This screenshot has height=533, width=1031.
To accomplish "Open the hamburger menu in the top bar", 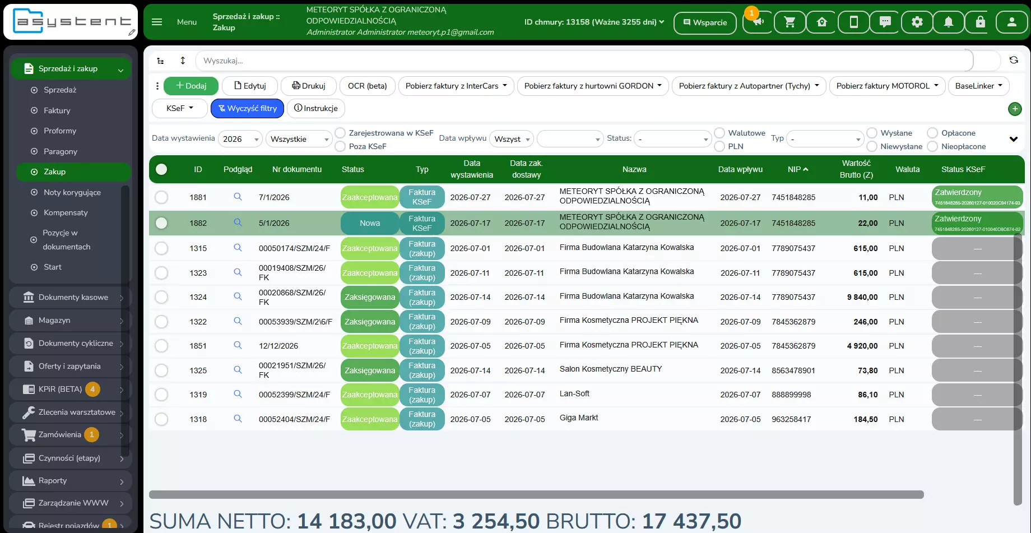I will (157, 22).
